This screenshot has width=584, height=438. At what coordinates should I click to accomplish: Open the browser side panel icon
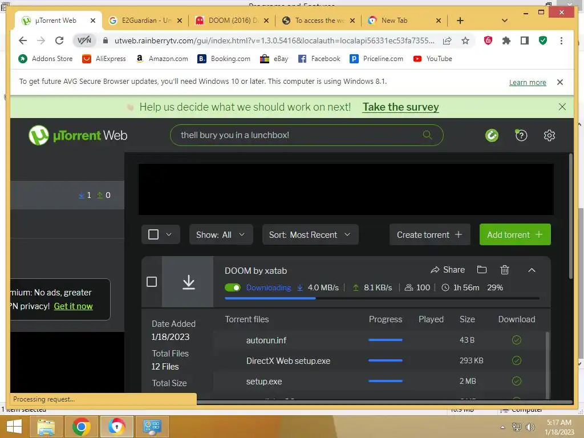click(x=525, y=40)
